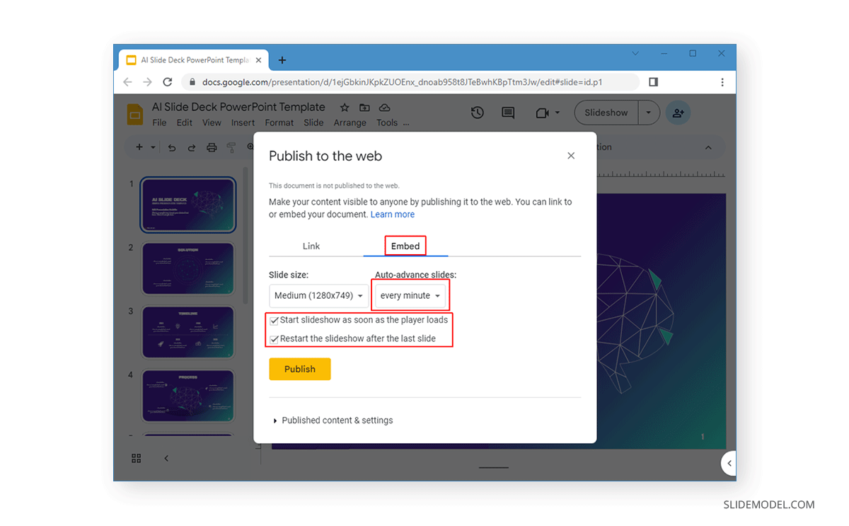Image resolution: width=849 pixels, height=526 pixels.
Task: Switch to the Link tab
Action: point(311,246)
